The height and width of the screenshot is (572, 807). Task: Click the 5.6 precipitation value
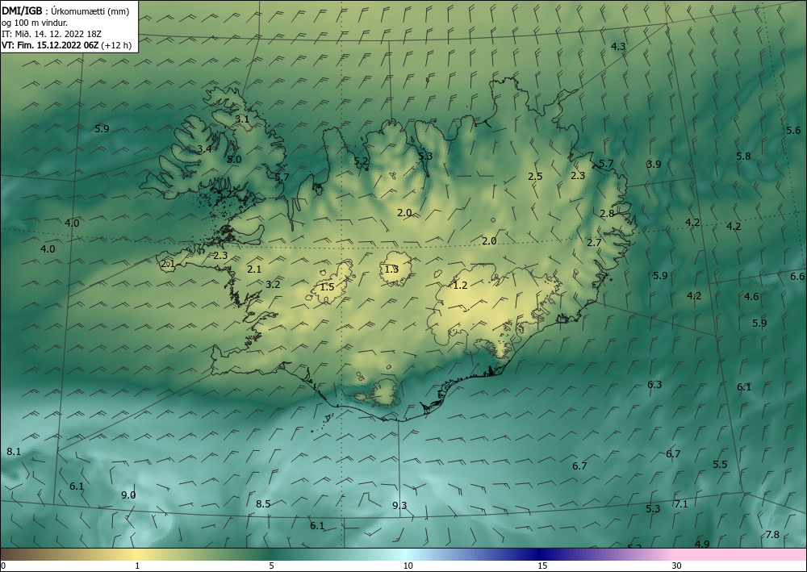coord(793,130)
